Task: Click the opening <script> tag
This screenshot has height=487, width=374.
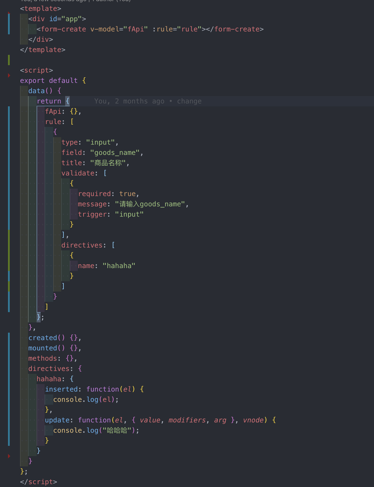Action: click(37, 70)
